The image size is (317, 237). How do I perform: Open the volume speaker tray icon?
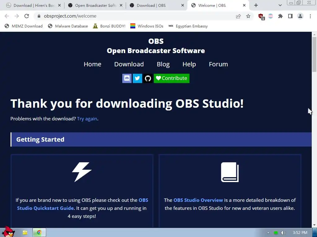pos(283,233)
